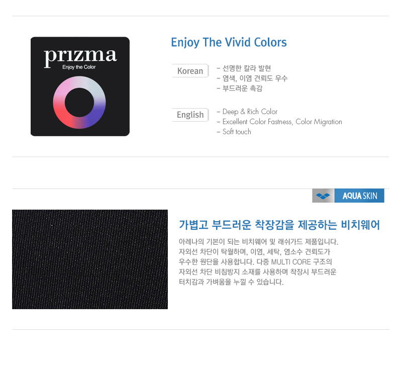Click the color ring graphic
This screenshot has width=402, height=371.
coord(79,103)
